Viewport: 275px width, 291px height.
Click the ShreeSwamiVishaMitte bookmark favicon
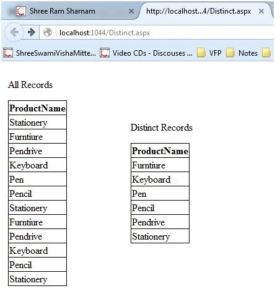(8, 53)
